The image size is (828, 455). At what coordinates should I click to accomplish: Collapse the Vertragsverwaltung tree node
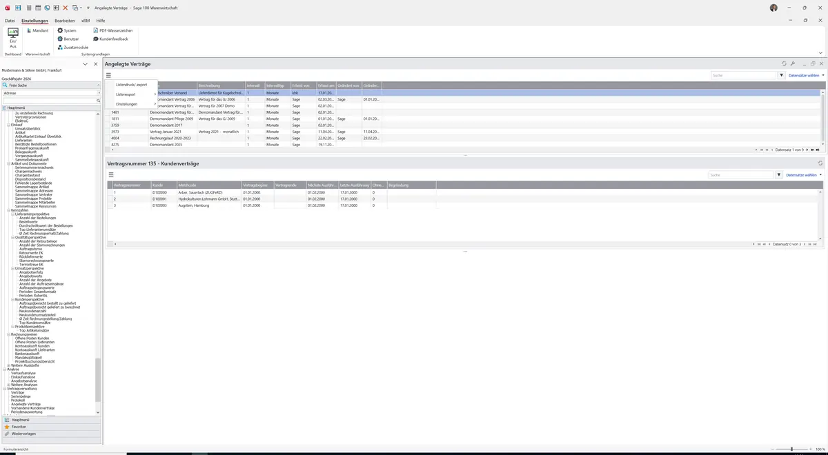[x=5, y=389]
